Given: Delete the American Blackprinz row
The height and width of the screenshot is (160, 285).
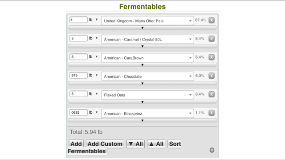Looking at the screenshot, I should tap(212, 112).
